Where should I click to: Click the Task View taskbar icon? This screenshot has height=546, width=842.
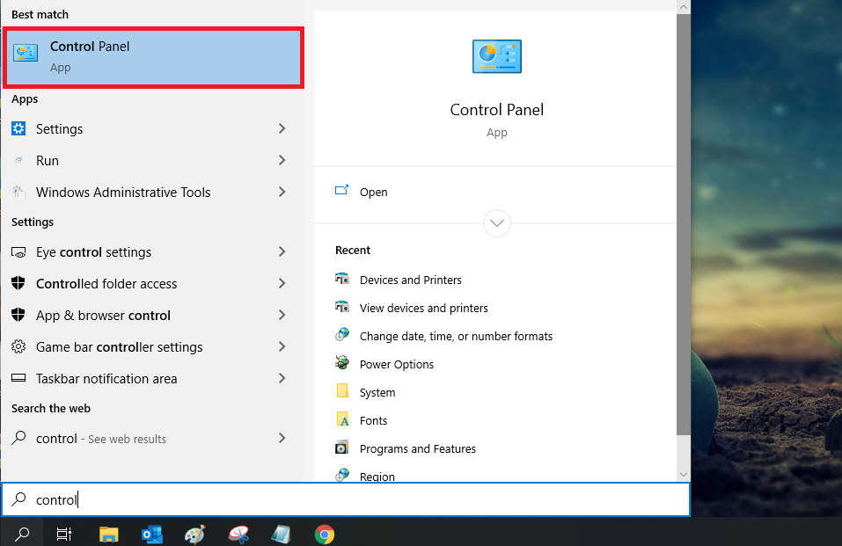point(64,534)
